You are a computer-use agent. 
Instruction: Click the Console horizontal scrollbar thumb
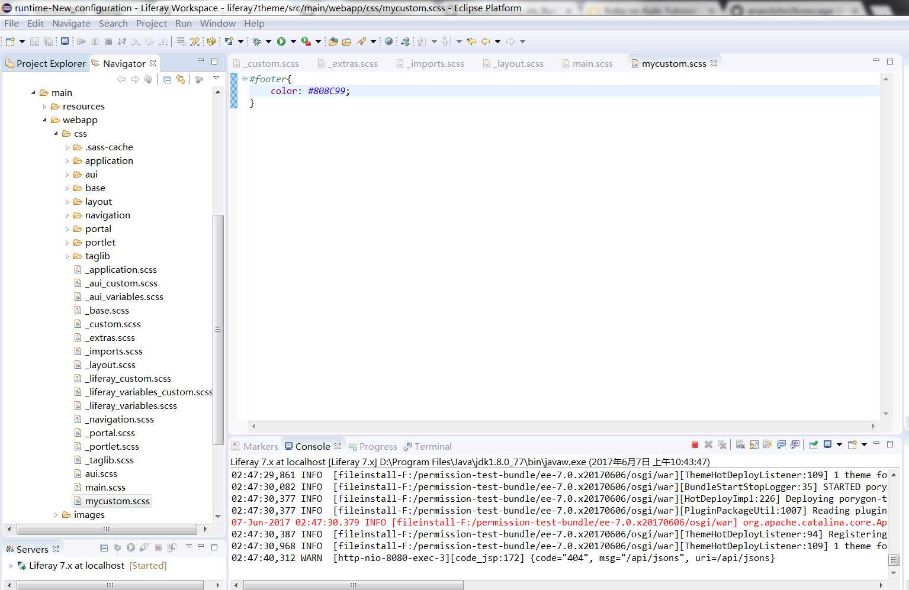pos(353,585)
